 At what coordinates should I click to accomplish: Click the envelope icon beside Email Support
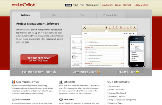(13, 99)
